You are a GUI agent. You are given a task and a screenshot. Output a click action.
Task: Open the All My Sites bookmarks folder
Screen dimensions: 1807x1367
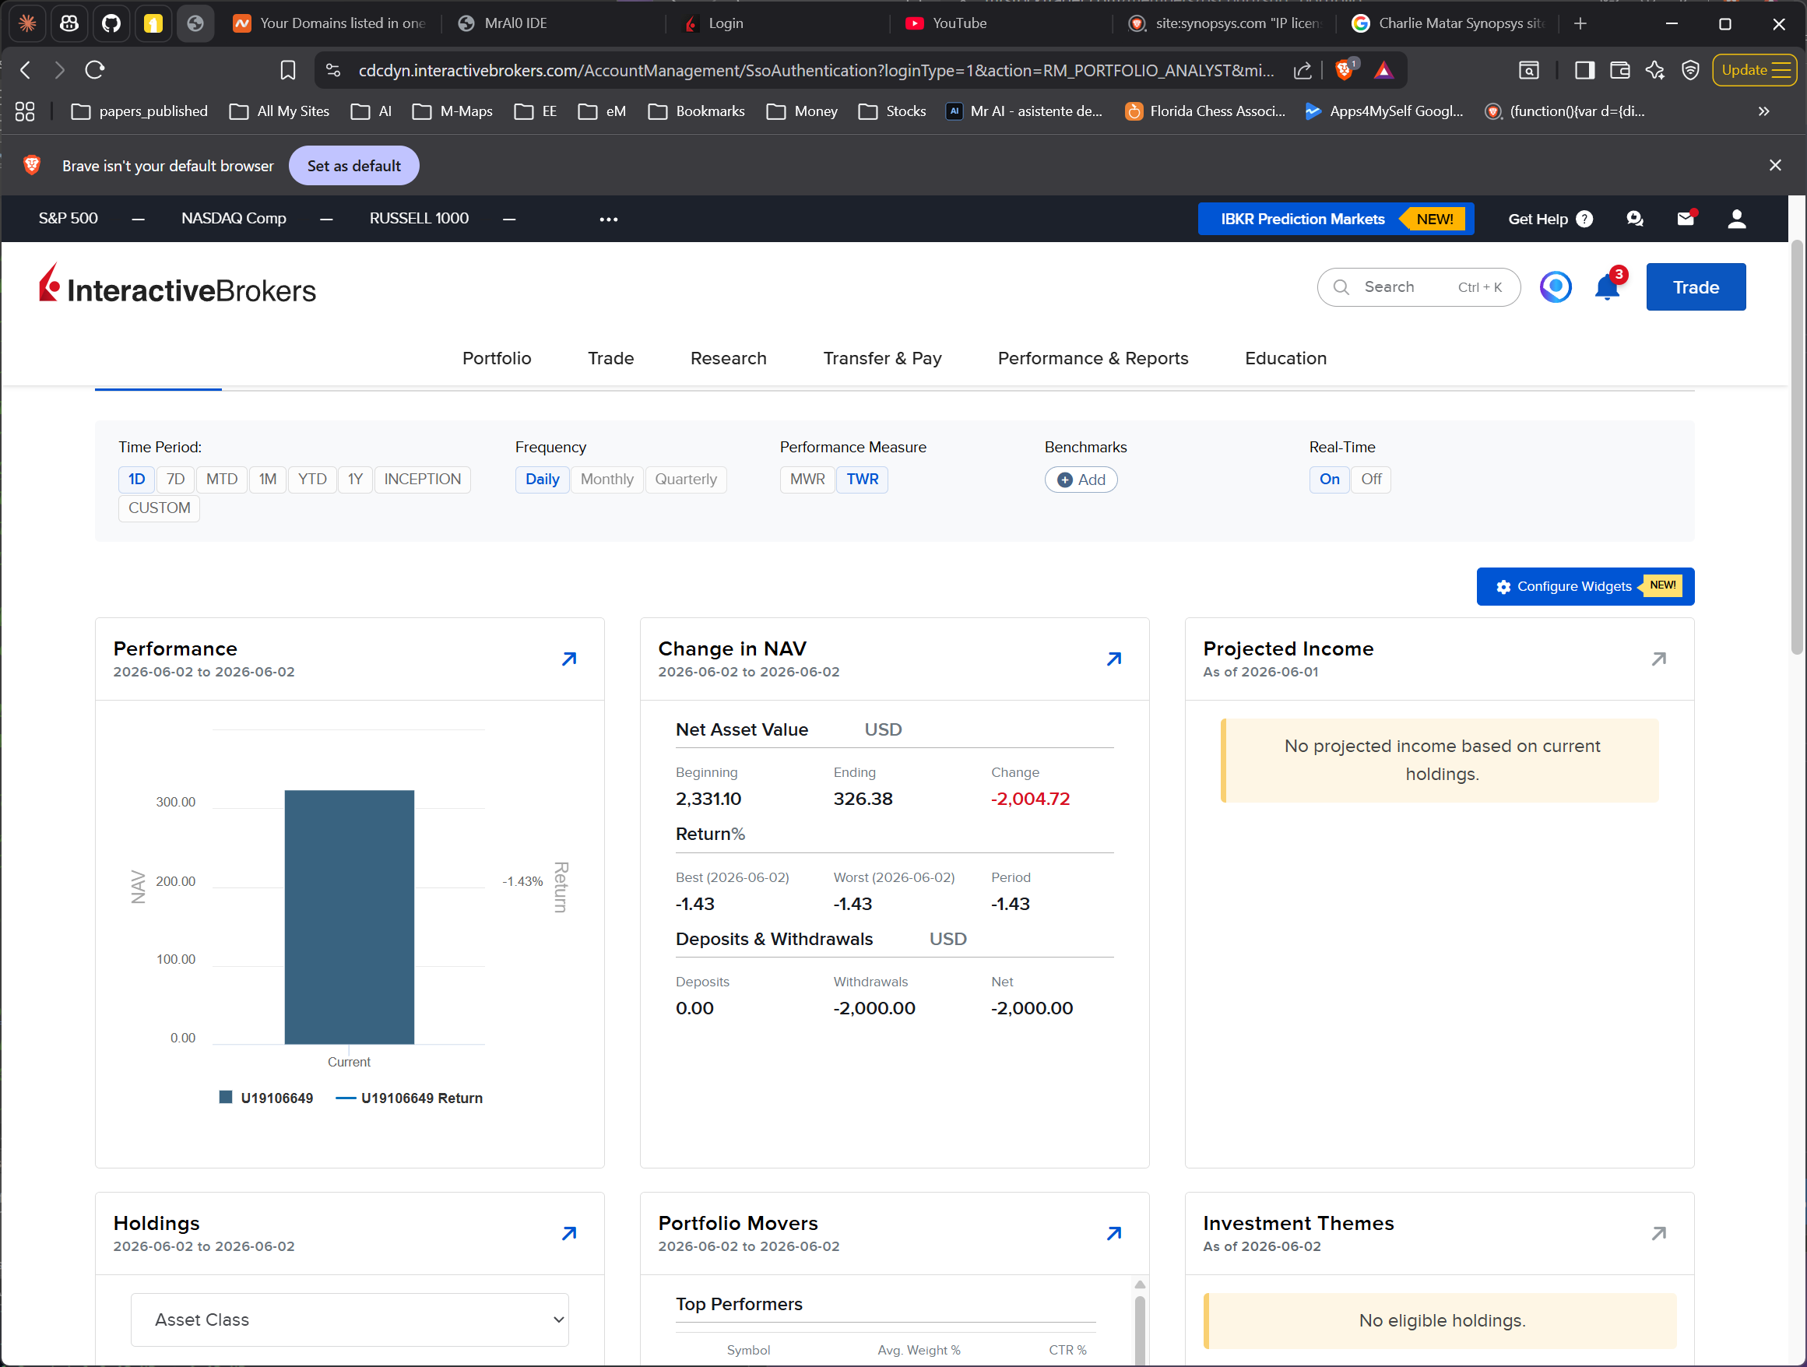point(279,111)
